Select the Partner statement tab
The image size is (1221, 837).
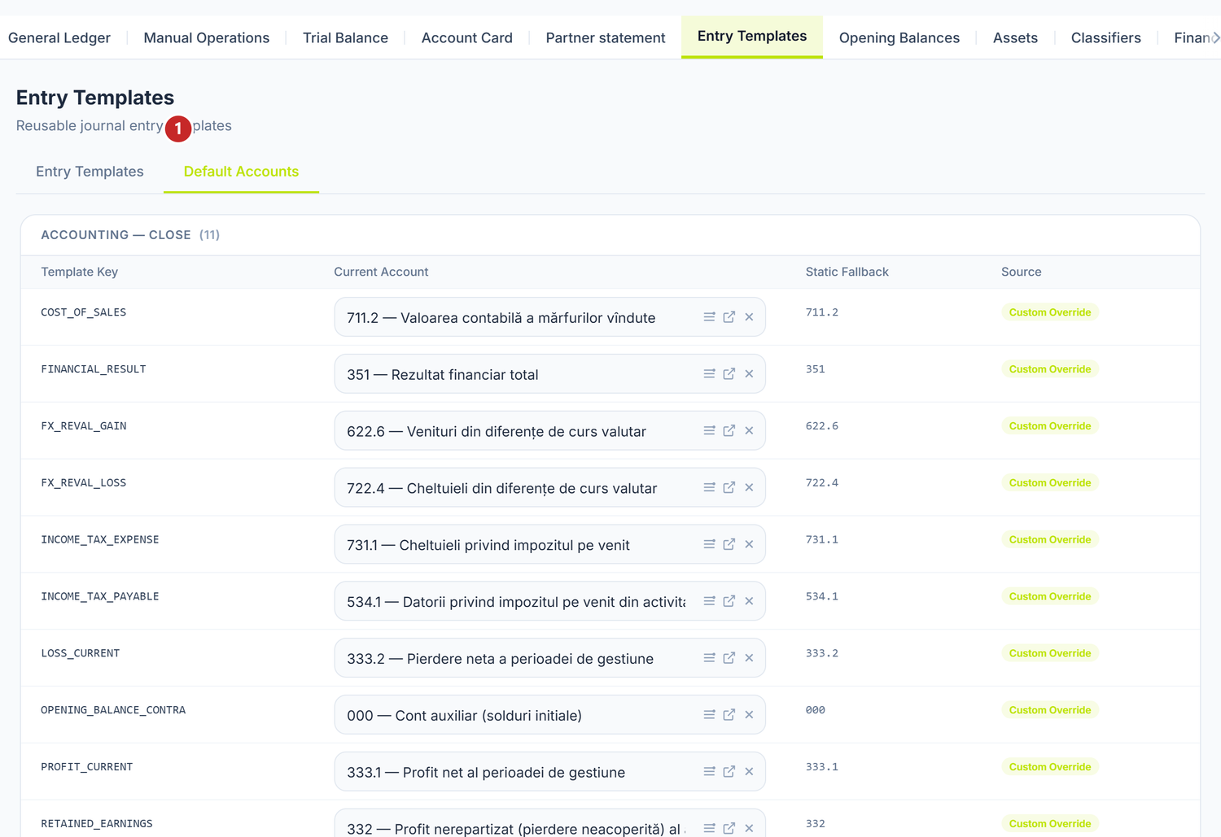tap(606, 37)
